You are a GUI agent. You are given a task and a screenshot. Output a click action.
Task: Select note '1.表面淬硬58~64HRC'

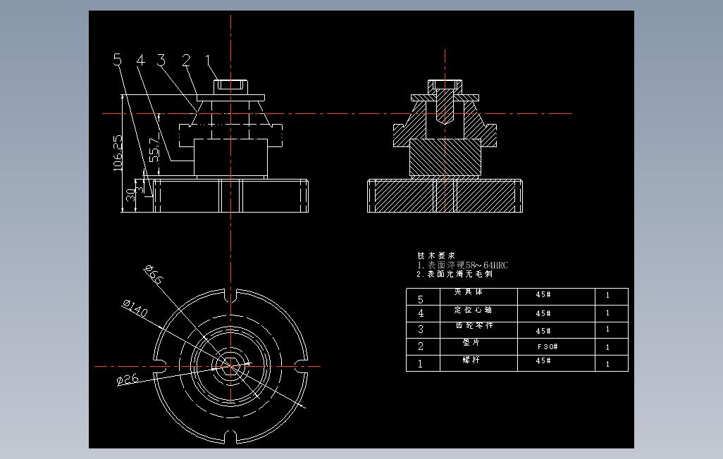click(x=462, y=265)
